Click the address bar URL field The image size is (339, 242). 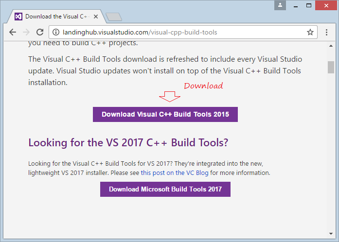183,32
